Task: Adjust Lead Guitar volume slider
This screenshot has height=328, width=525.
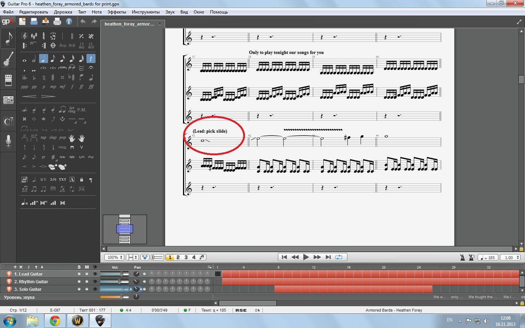Action: coord(114,274)
